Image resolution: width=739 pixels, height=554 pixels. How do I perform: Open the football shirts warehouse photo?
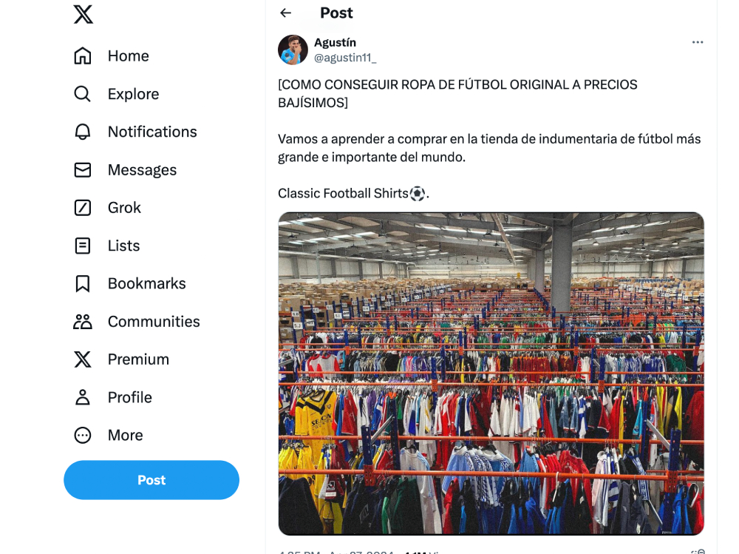click(491, 374)
